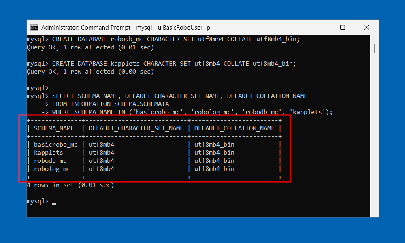Maximize the Command Prompt window
This screenshot has height=243, width=405.
click(343, 27)
